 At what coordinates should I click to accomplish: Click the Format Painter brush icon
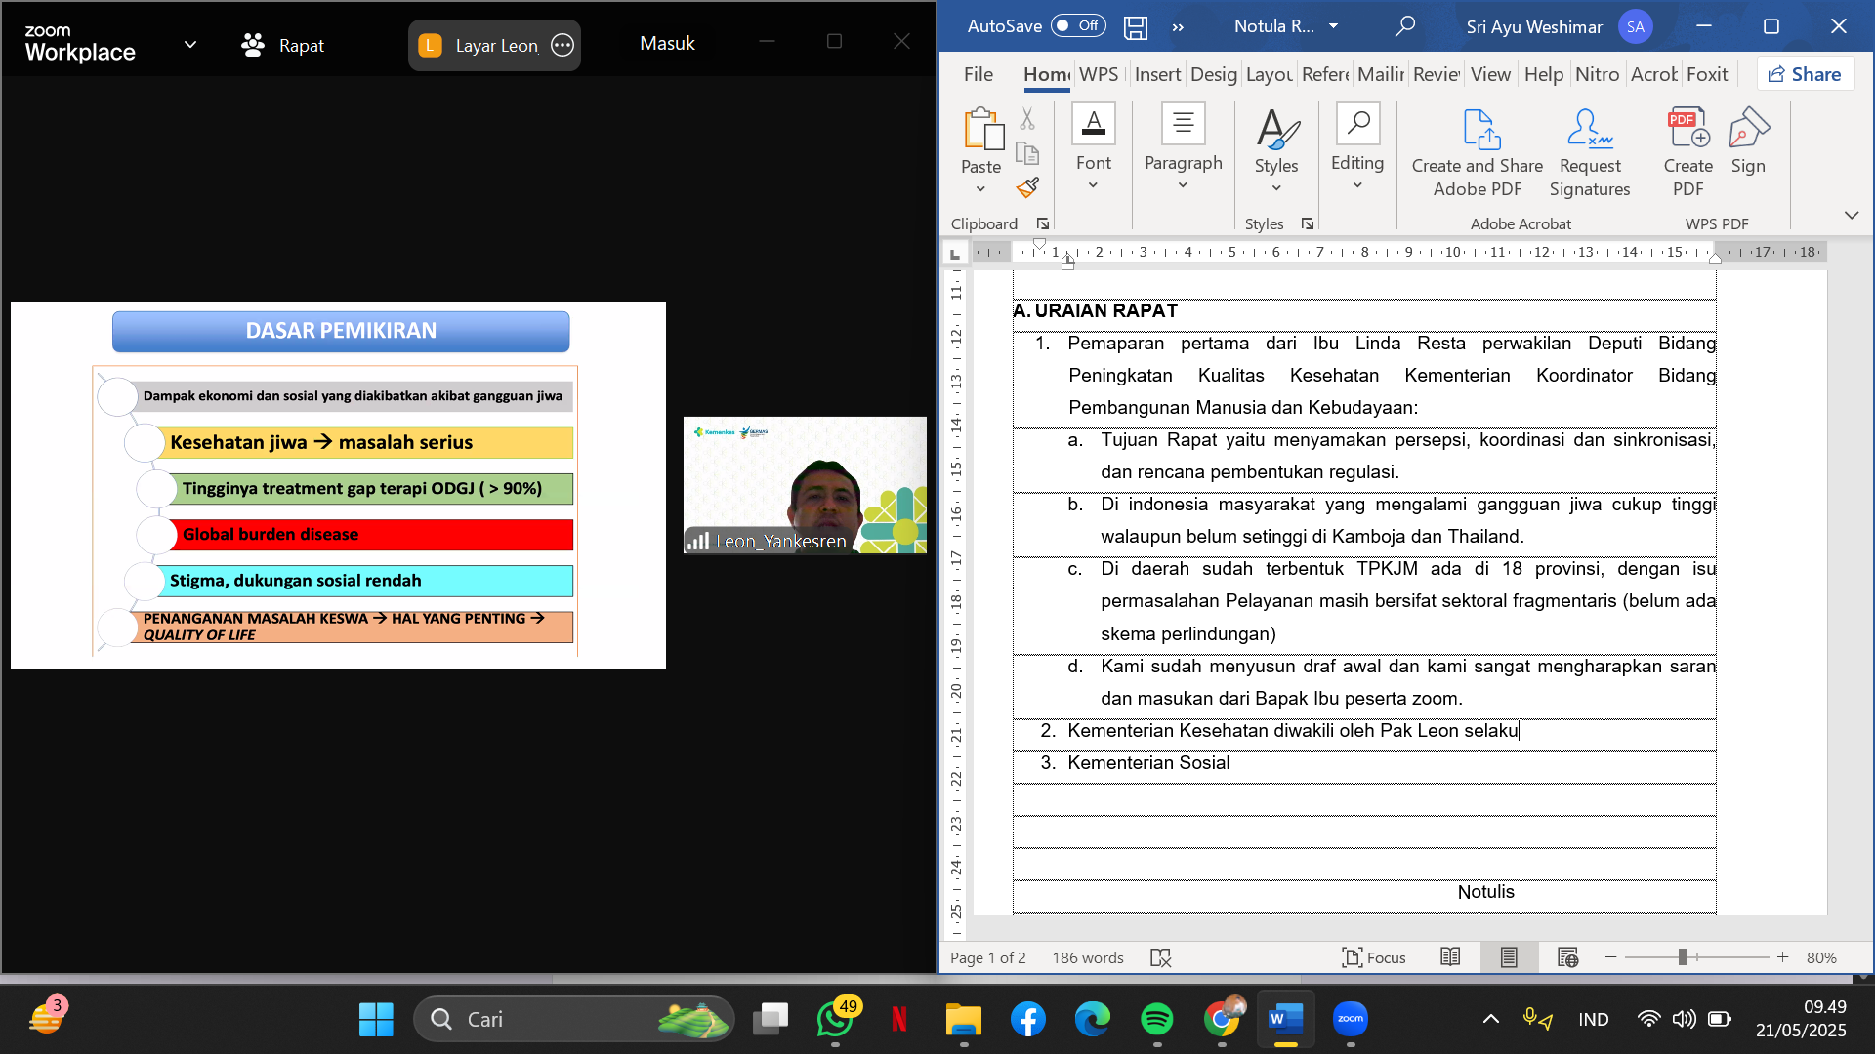pyautogui.click(x=1027, y=187)
